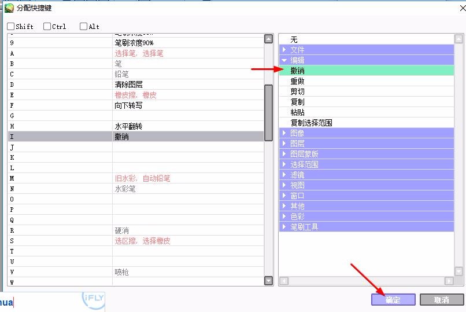Enable the Ctrl modifier checkbox
The image size is (466, 312).
(x=47, y=27)
